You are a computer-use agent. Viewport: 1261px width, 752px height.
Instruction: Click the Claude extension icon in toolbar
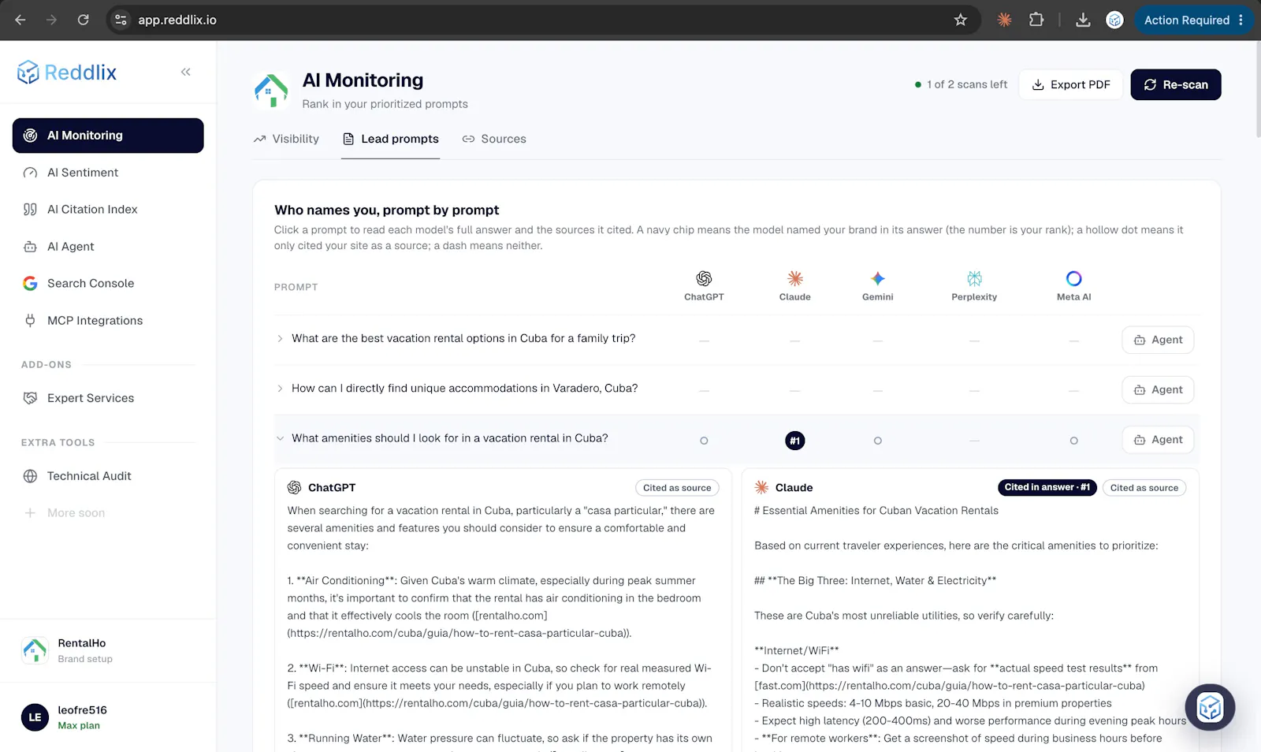[1004, 20]
